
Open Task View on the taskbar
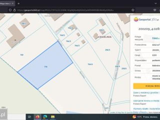pos(29,117)
